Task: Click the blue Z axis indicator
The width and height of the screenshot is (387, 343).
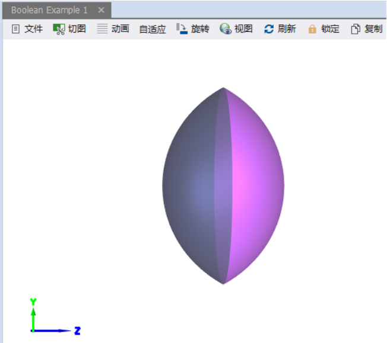Action: pyautogui.click(x=56, y=331)
